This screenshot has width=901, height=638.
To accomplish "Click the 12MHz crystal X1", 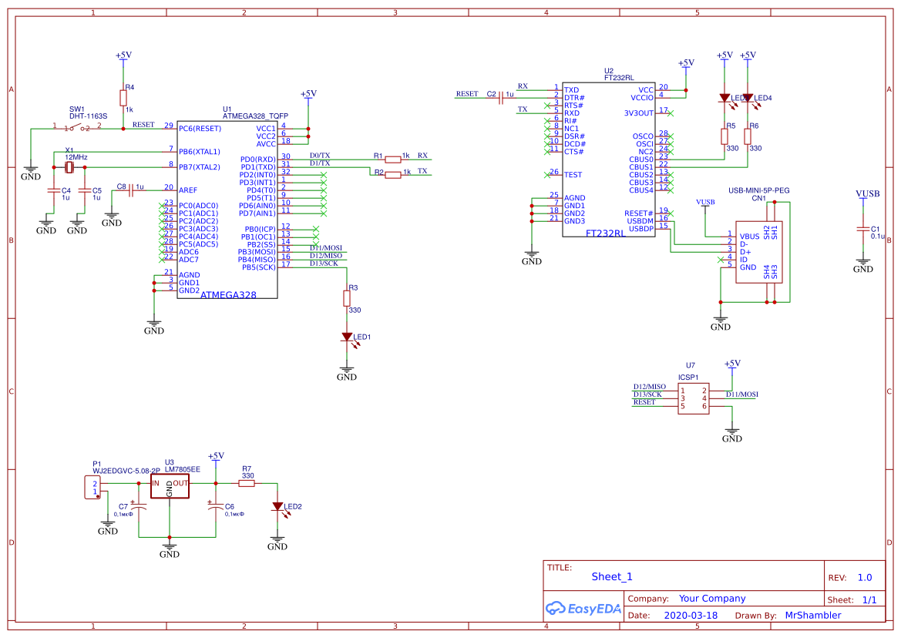I will coord(70,166).
